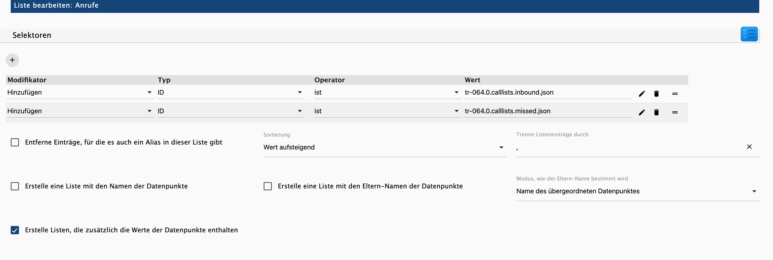Open the Operator dropdown in the inbound.json row
Screen dimensions: 773x260
coord(387,92)
